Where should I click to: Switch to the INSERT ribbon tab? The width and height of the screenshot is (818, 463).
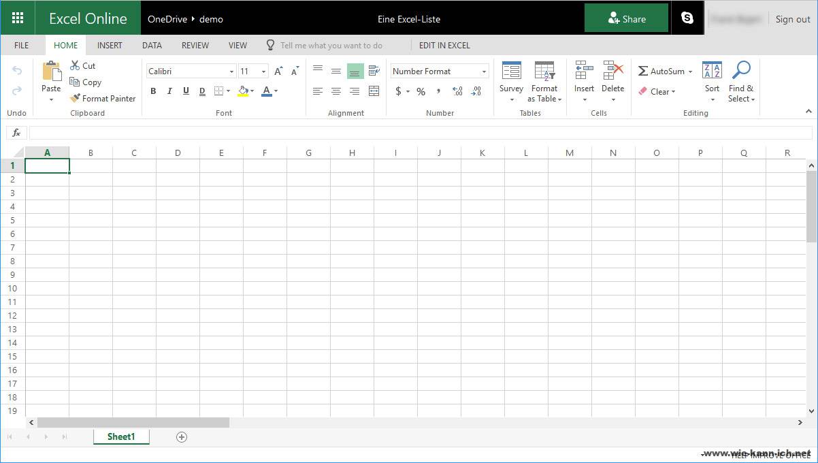(x=110, y=46)
